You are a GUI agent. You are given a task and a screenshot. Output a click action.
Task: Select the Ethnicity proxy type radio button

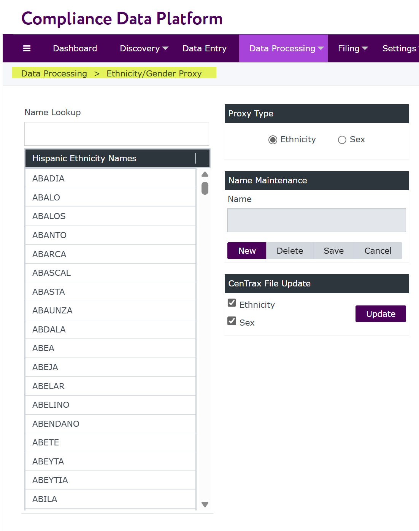pos(273,140)
